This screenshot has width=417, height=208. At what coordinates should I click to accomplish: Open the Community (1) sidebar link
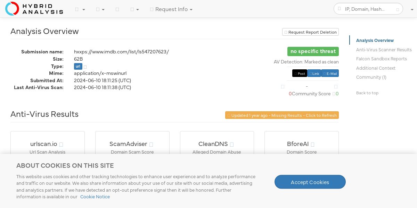click(371, 77)
